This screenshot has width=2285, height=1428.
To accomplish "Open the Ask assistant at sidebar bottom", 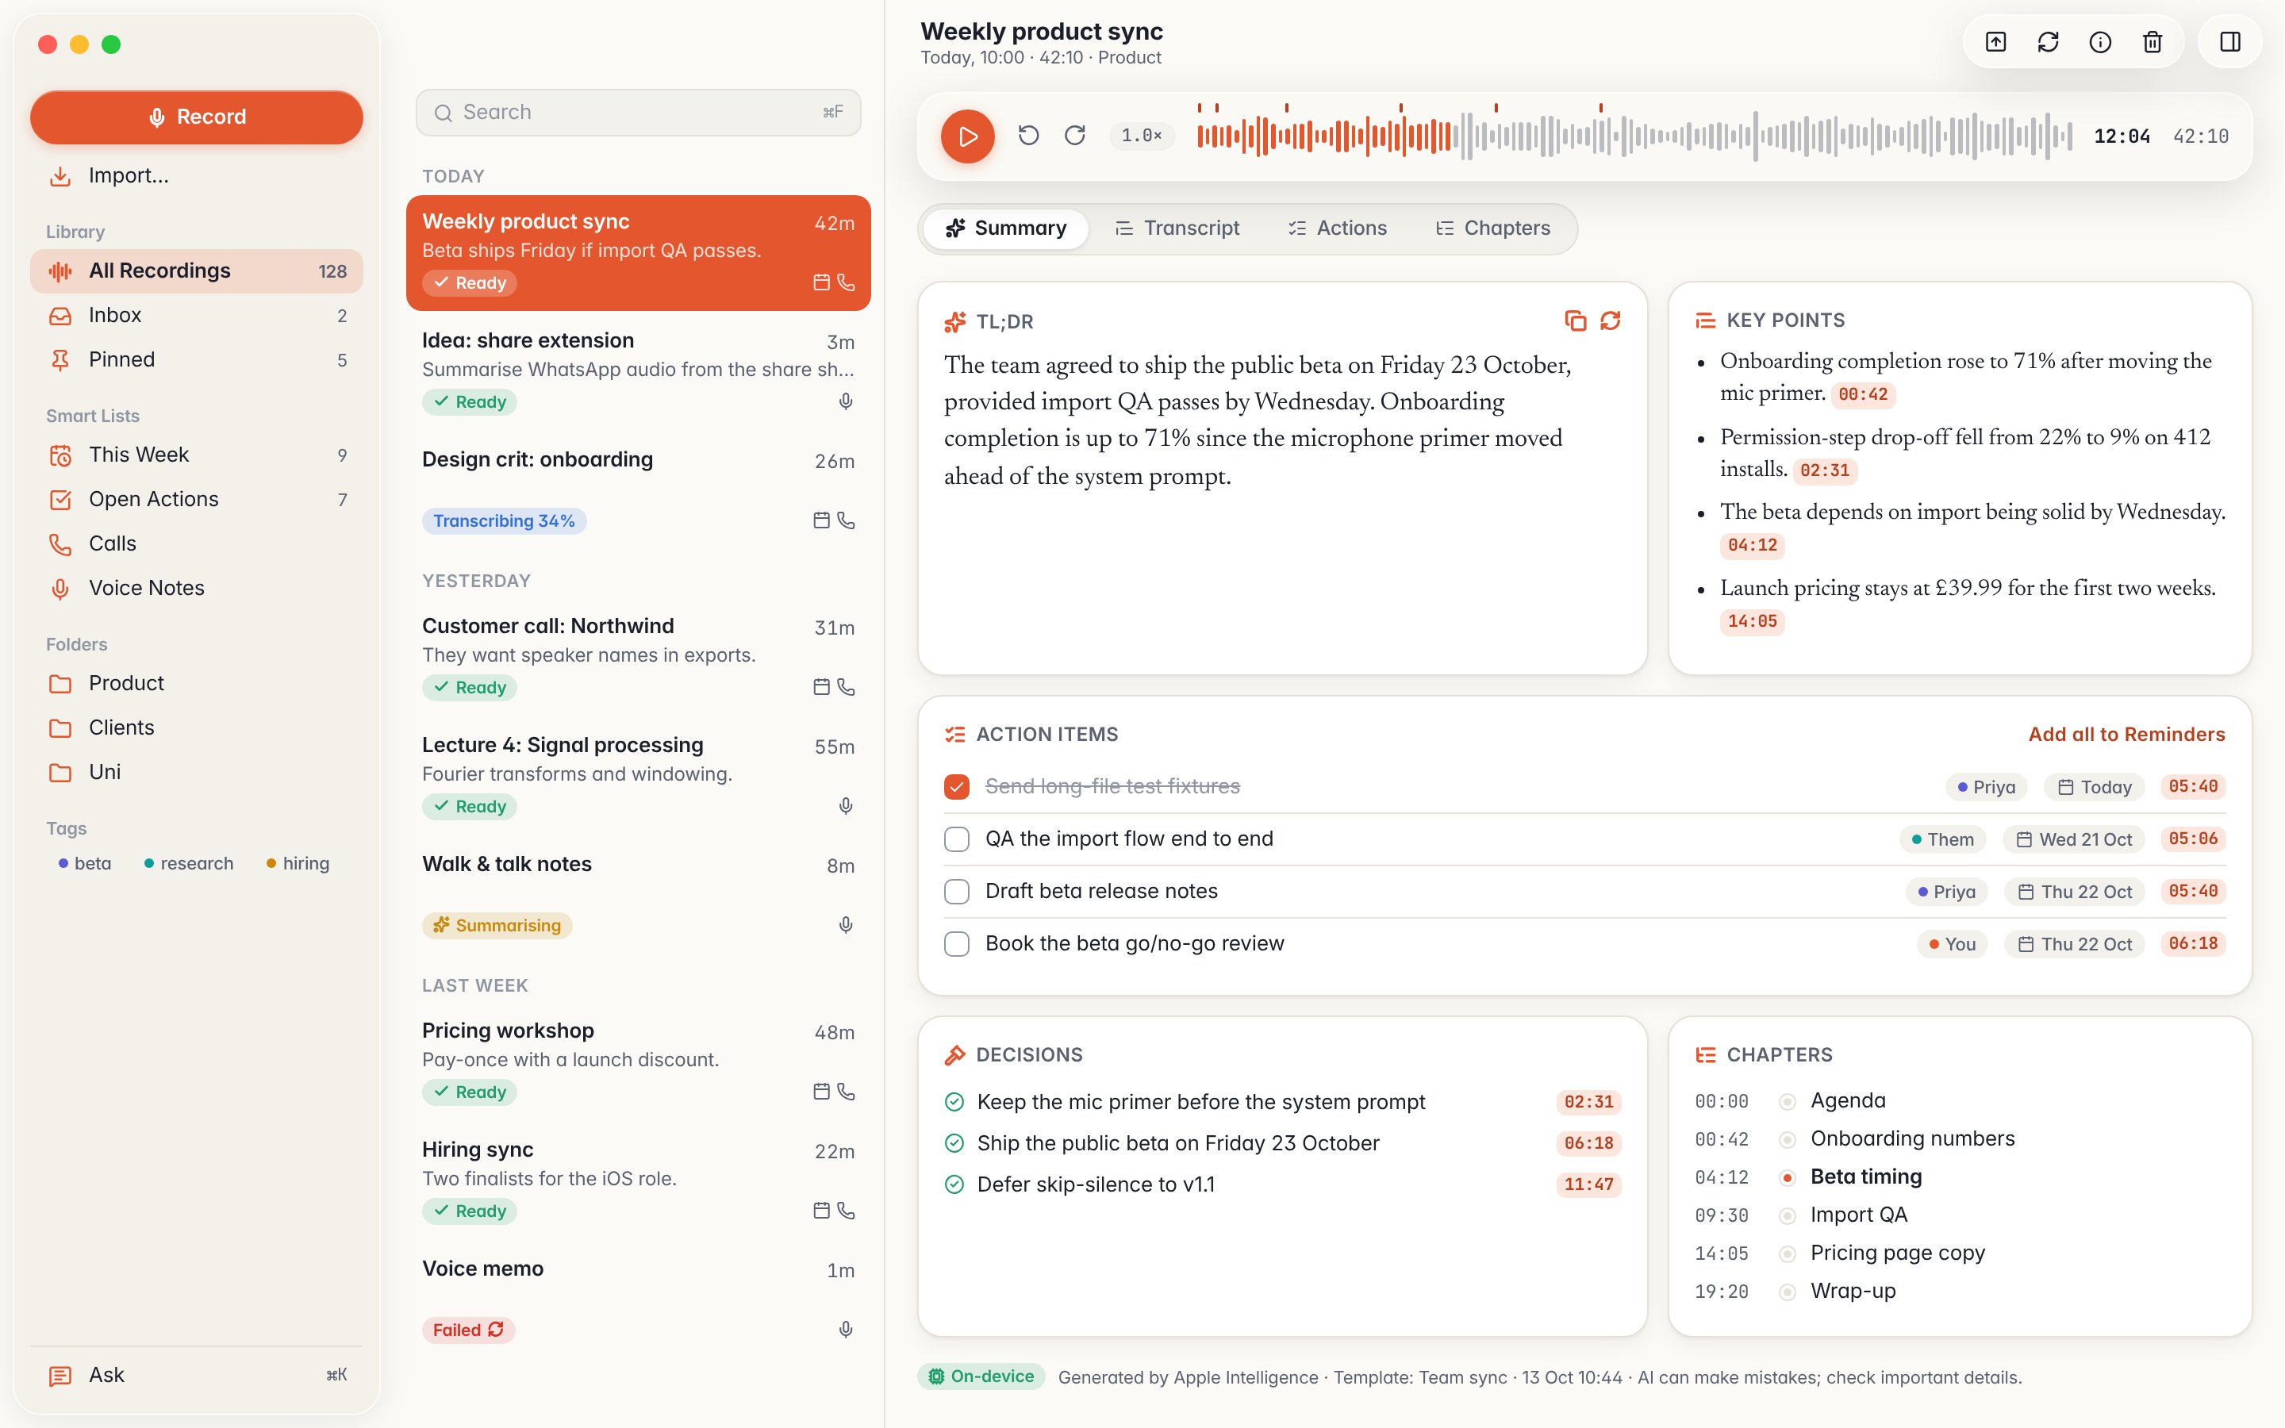I will coord(197,1375).
